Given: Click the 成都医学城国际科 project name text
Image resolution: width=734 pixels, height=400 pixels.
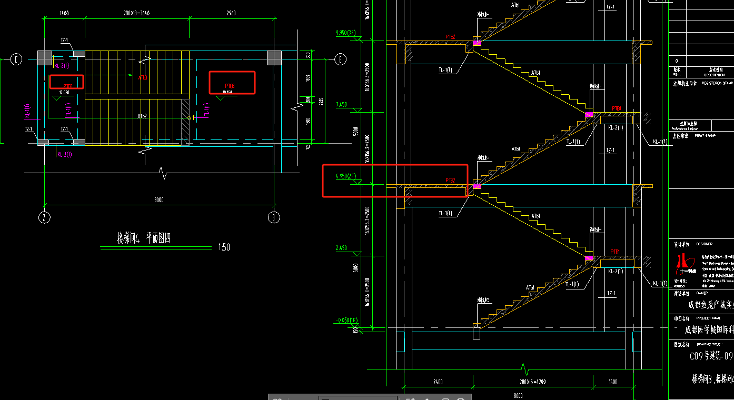Looking at the screenshot, I should click(709, 331).
